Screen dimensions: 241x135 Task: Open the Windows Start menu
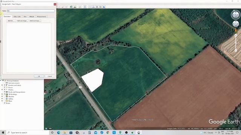click(3, 132)
